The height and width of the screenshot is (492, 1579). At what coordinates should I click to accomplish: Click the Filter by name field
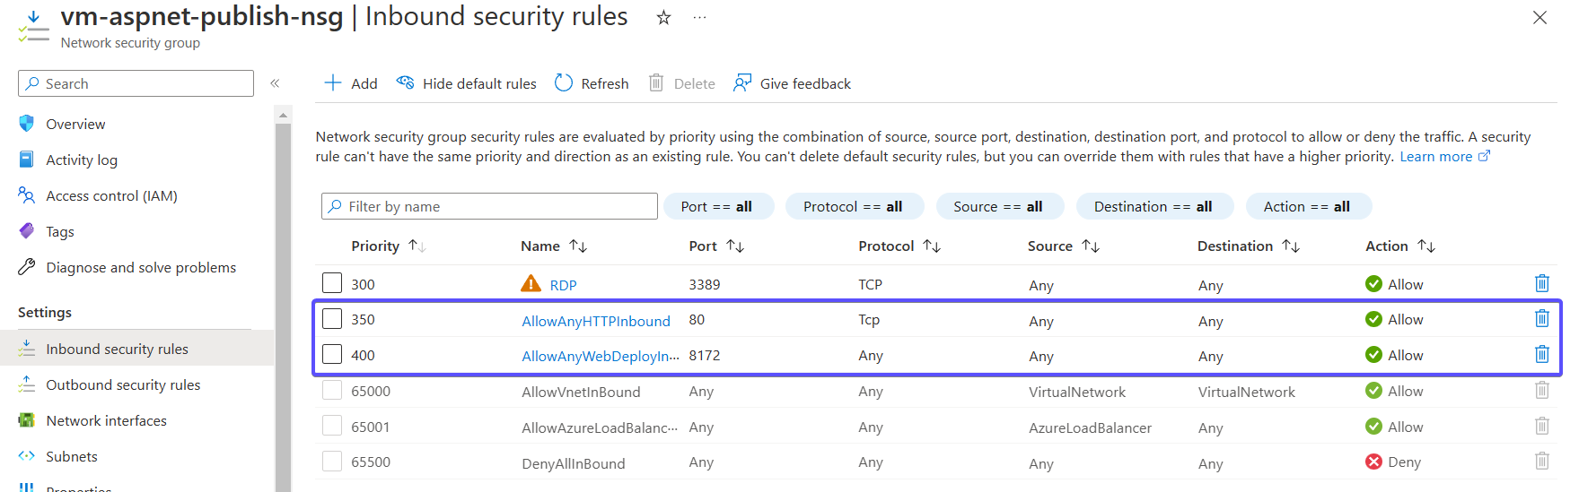point(489,206)
